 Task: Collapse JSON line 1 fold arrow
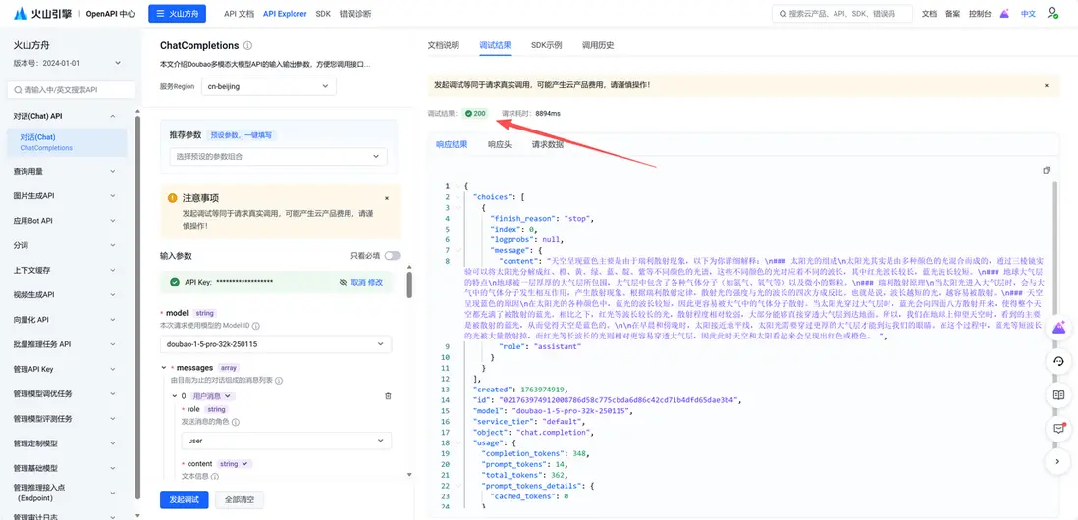458,186
